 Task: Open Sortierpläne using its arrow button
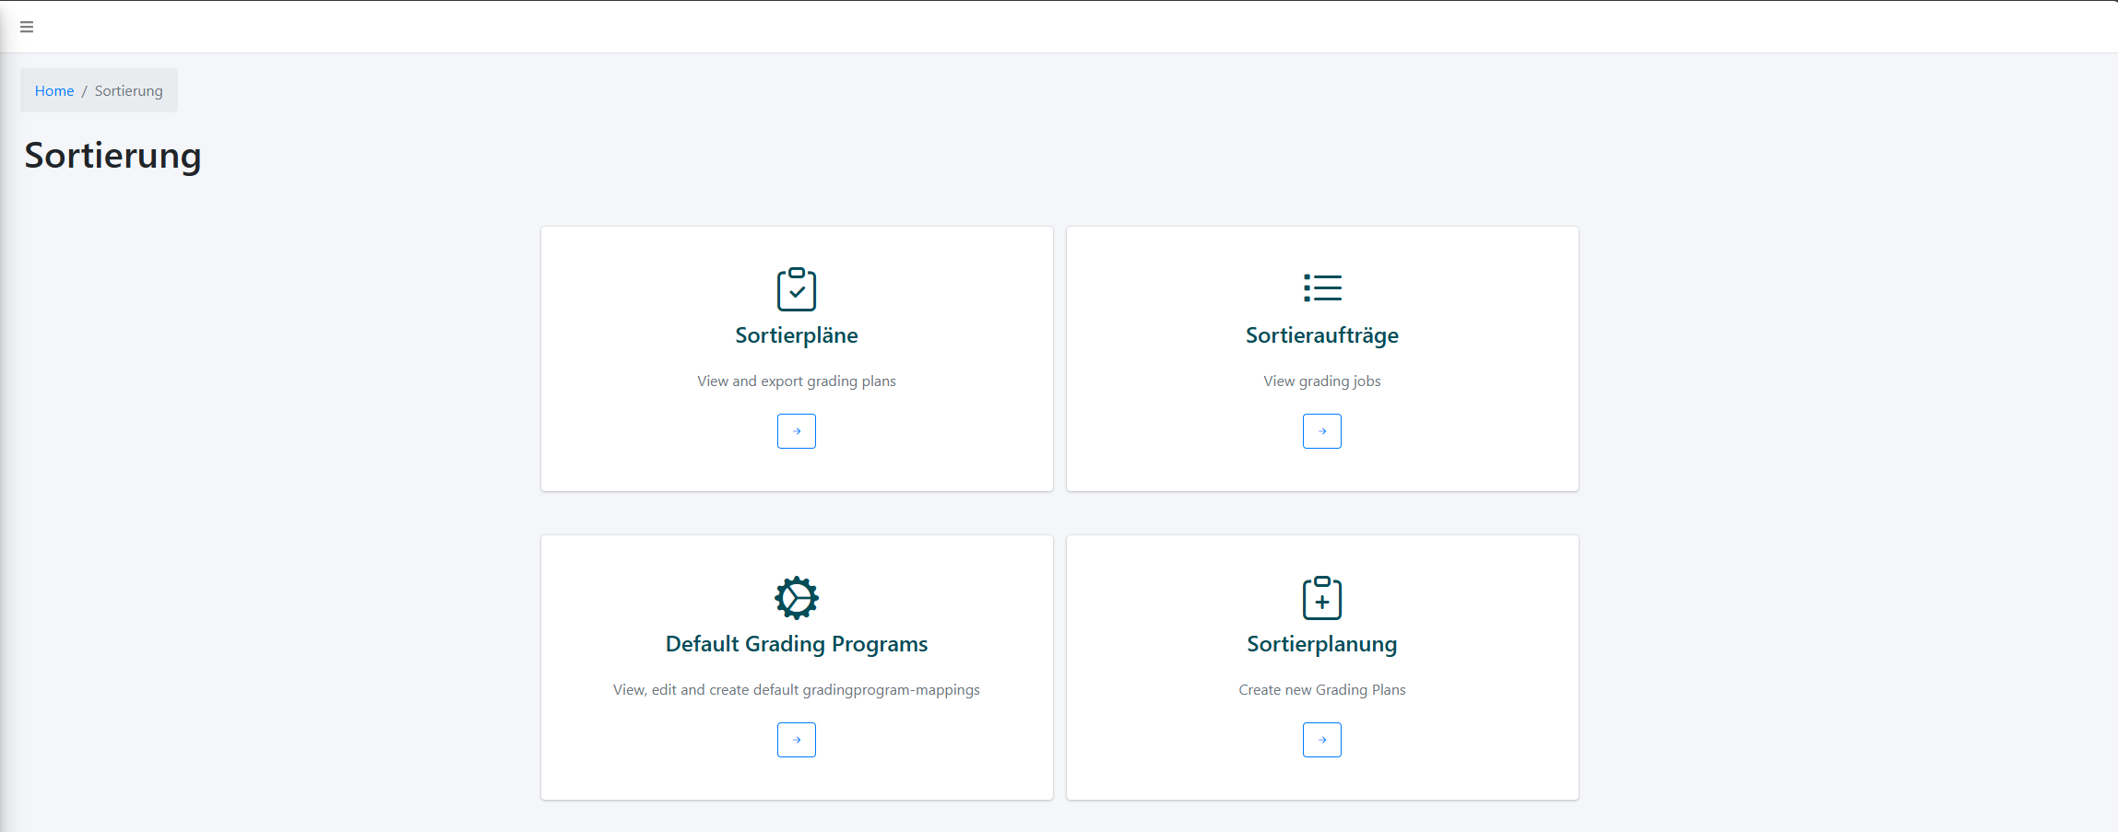tap(797, 431)
